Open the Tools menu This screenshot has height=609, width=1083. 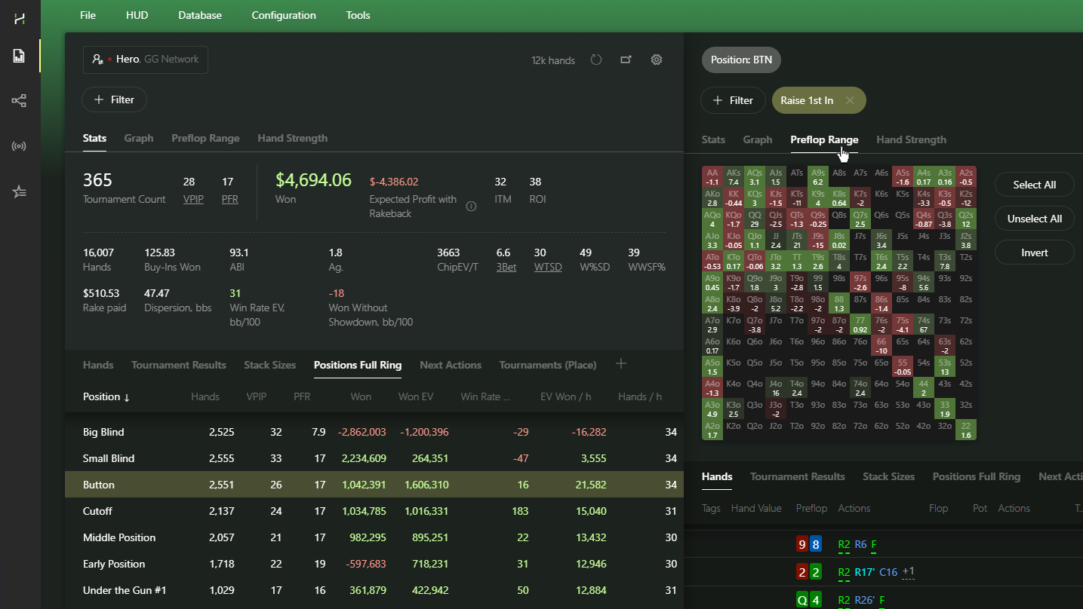point(358,15)
